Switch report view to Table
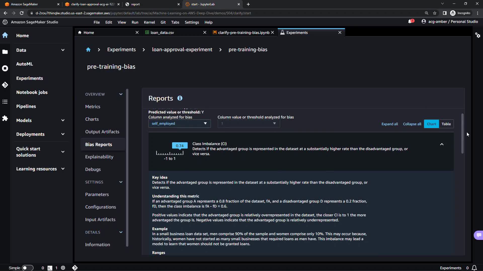483x271 pixels. point(446,124)
